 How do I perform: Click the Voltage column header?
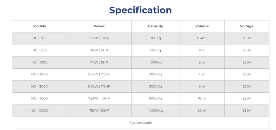247,26
